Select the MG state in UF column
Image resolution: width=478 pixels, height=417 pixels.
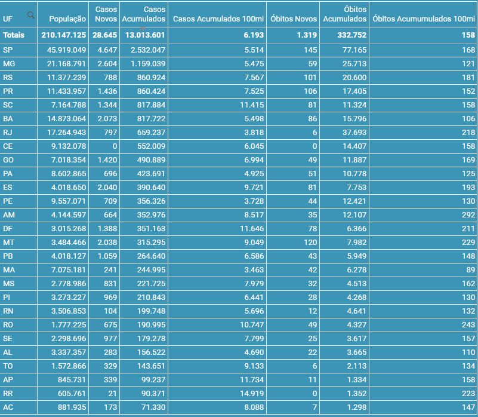click(9, 64)
